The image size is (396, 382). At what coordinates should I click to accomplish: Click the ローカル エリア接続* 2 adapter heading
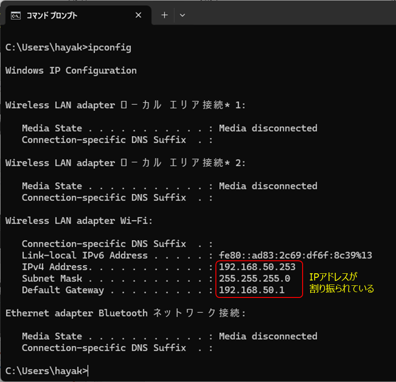click(x=126, y=163)
